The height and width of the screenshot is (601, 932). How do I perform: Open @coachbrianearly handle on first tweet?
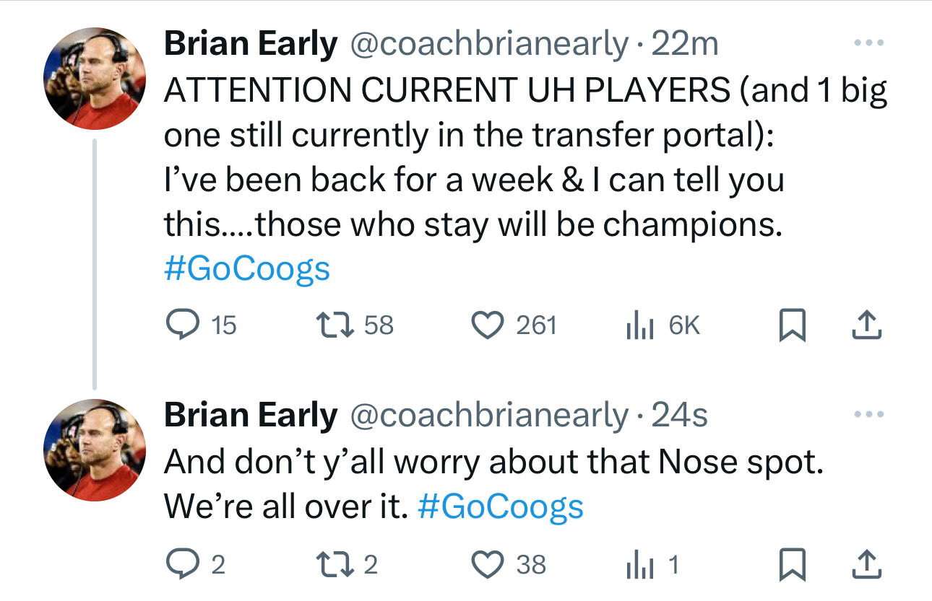[x=490, y=45]
